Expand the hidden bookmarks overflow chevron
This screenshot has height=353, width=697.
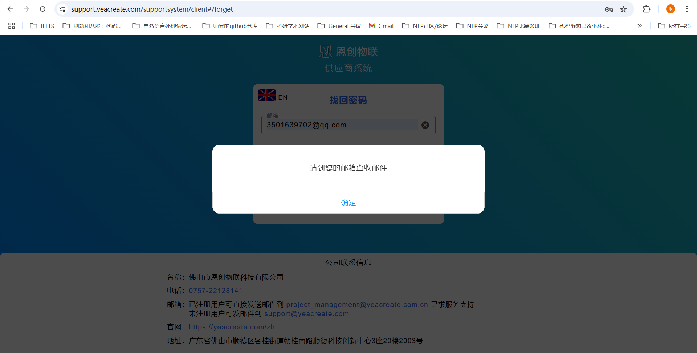click(x=640, y=26)
